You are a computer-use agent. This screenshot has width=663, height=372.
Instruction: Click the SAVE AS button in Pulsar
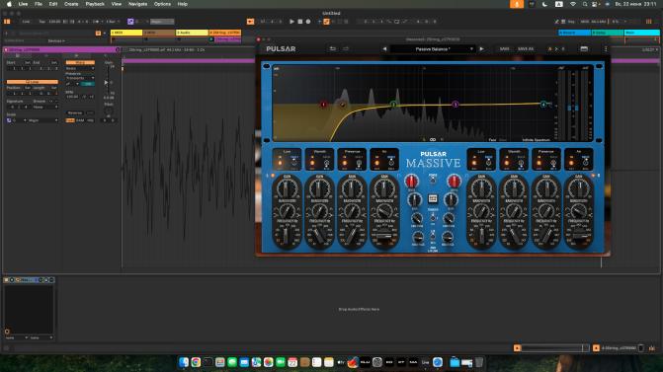click(526, 49)
